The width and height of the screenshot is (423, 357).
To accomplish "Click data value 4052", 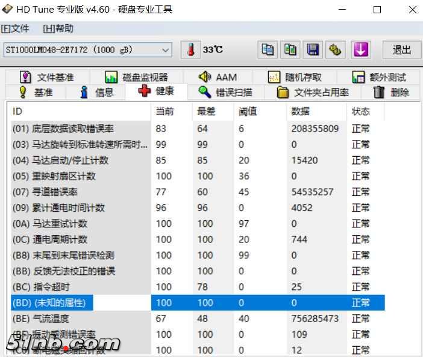I will tap(302, 207).
